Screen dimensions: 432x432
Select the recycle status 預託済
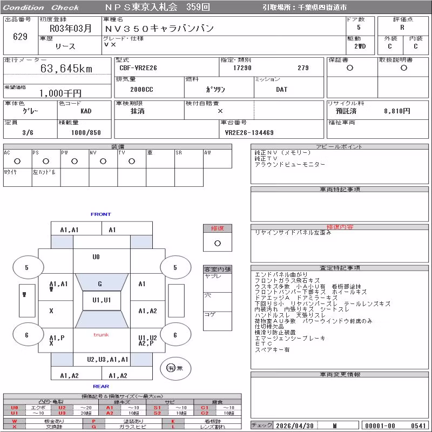click(x=346, y=111)
